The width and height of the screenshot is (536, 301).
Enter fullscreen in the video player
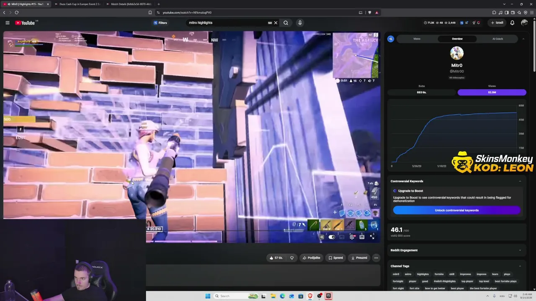(x=372, y=237)
